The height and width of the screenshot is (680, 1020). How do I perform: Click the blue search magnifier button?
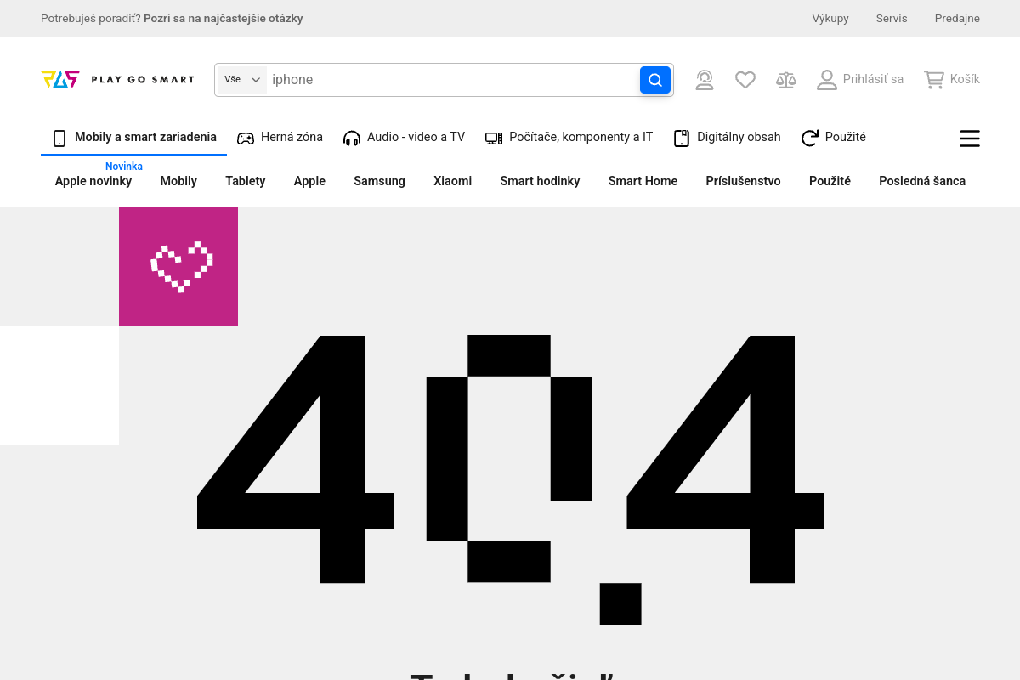click(655, 80)
